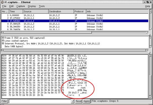The width and height of the screenshot is (153, 105).
Task: Click protocol tree scroll down arrow
Action: (150, 47)
